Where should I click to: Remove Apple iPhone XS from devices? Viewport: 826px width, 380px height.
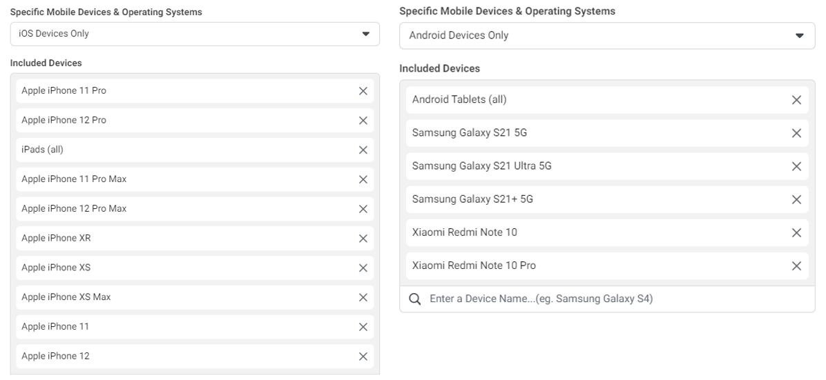tap(363, 268)
